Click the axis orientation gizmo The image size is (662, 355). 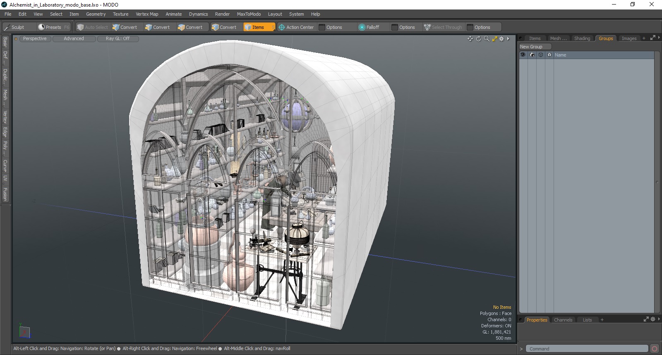tap(24, 331)
